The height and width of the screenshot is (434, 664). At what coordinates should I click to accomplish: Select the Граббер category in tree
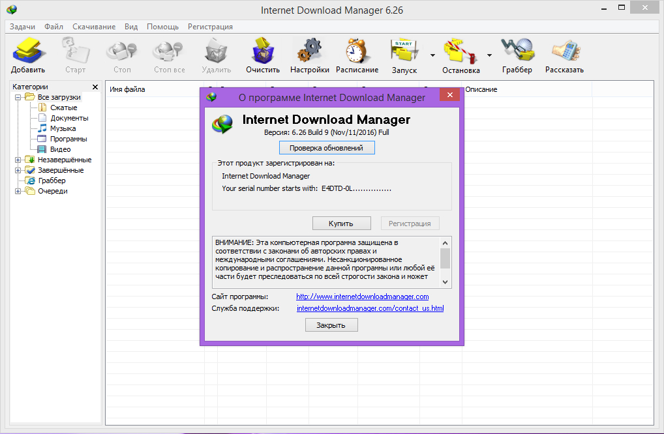[x=52, y=181]
